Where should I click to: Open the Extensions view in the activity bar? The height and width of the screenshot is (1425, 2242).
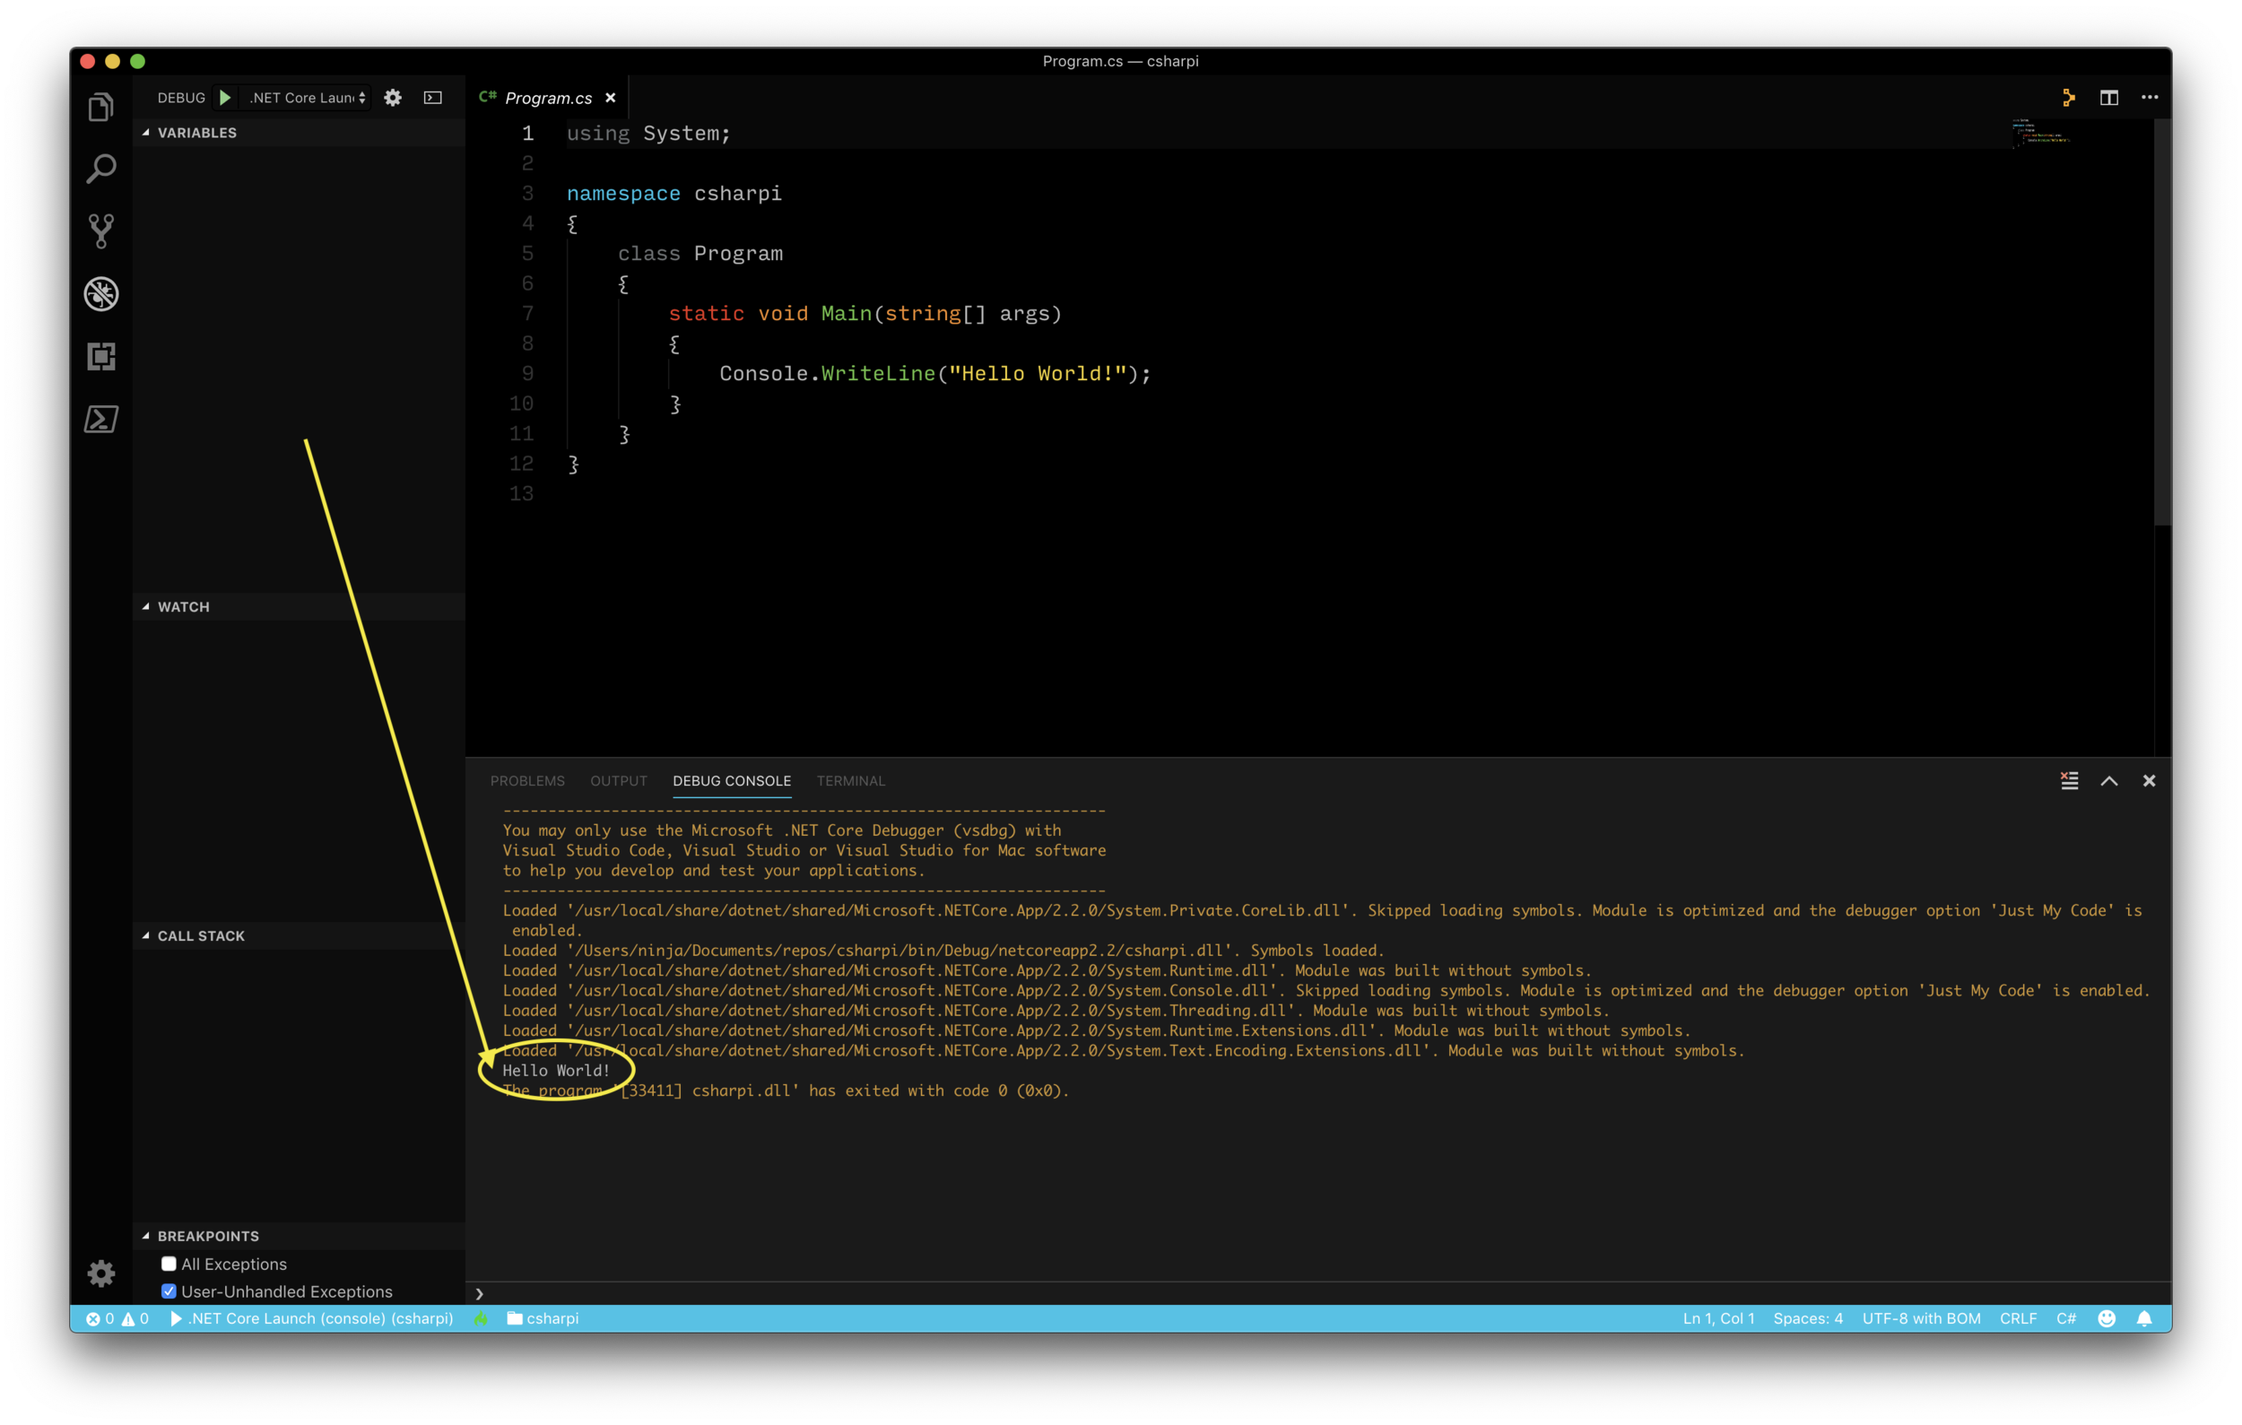(100, 357)
